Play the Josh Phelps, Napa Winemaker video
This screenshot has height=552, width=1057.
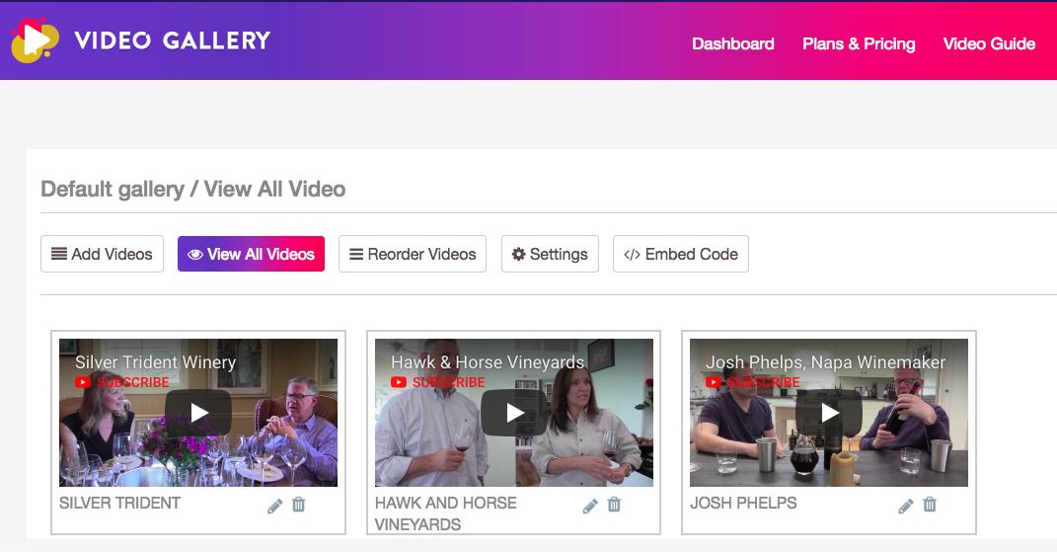(829, 413)
